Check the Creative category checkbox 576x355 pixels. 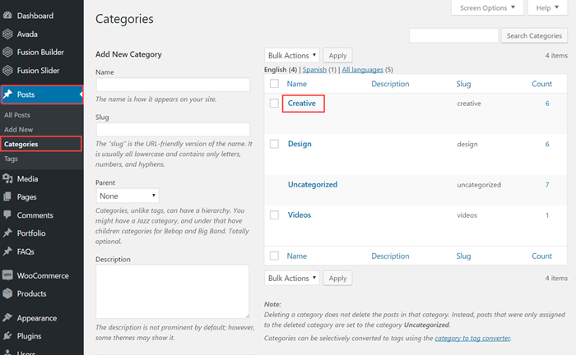point(274,104)
